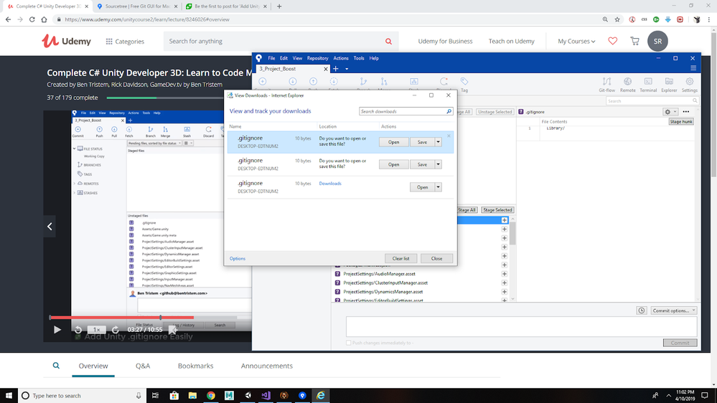Open Sourcetree hamburger menu
717x403 pixels.
pyautogui.click(x=693, y=68)
